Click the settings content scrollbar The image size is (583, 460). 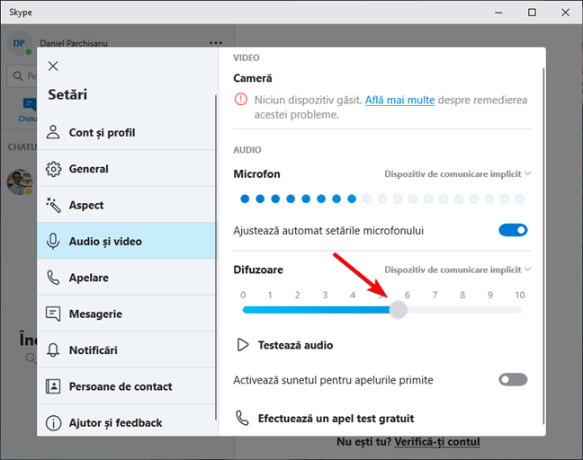click(543, 245)
